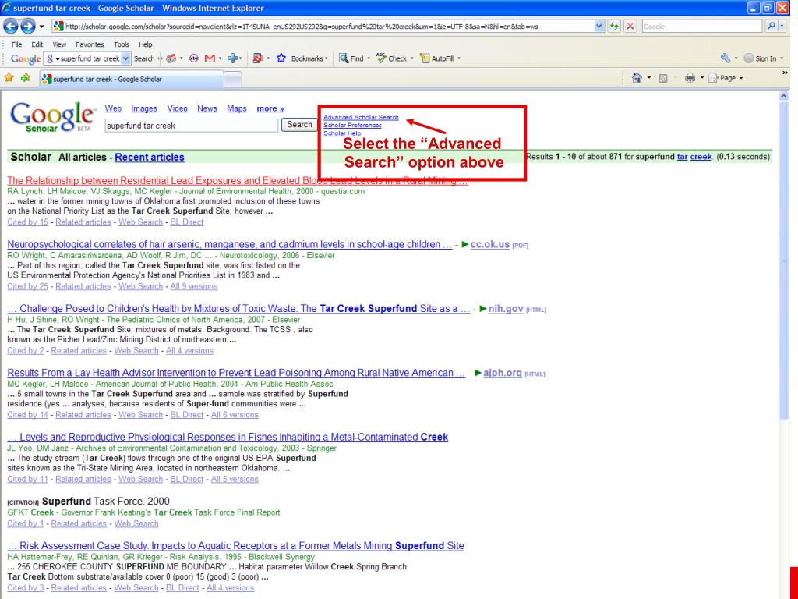Open Advanced Scholar Search link
The image size is (798, 599).
pyautogui.click(x=361, y=117)
